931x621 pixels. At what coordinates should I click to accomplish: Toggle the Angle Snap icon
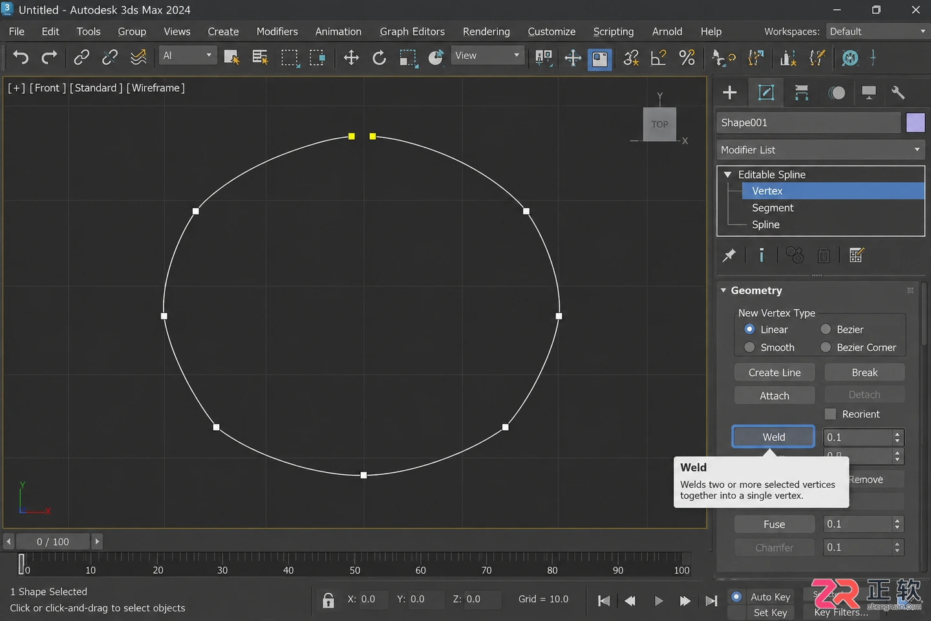click(658, 58)
